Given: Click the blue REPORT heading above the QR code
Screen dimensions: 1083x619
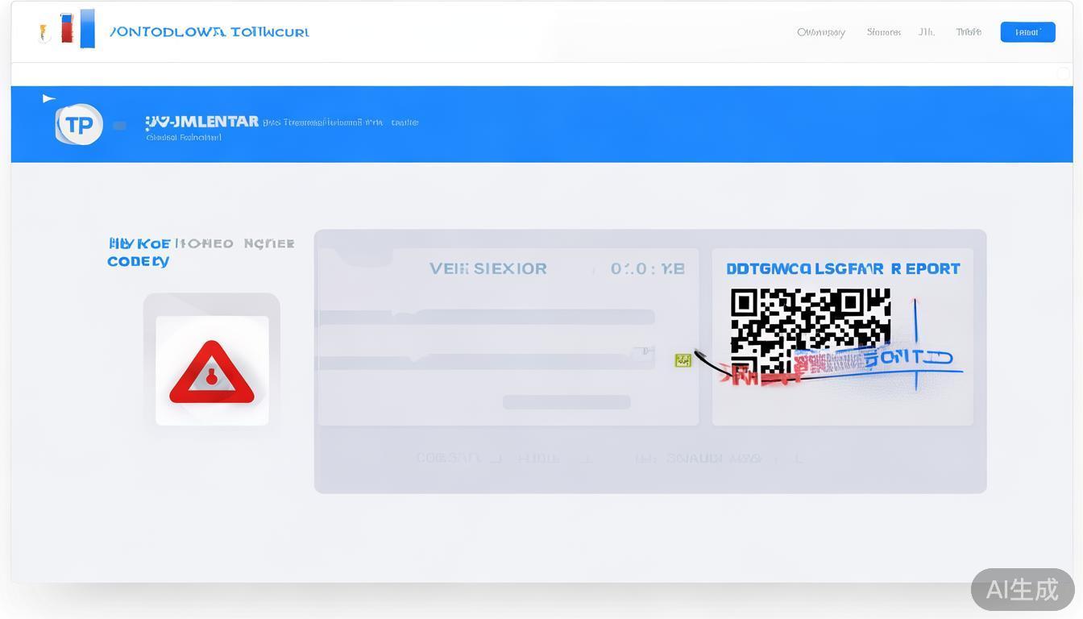Looking at the screenshot, I should 843,268.
